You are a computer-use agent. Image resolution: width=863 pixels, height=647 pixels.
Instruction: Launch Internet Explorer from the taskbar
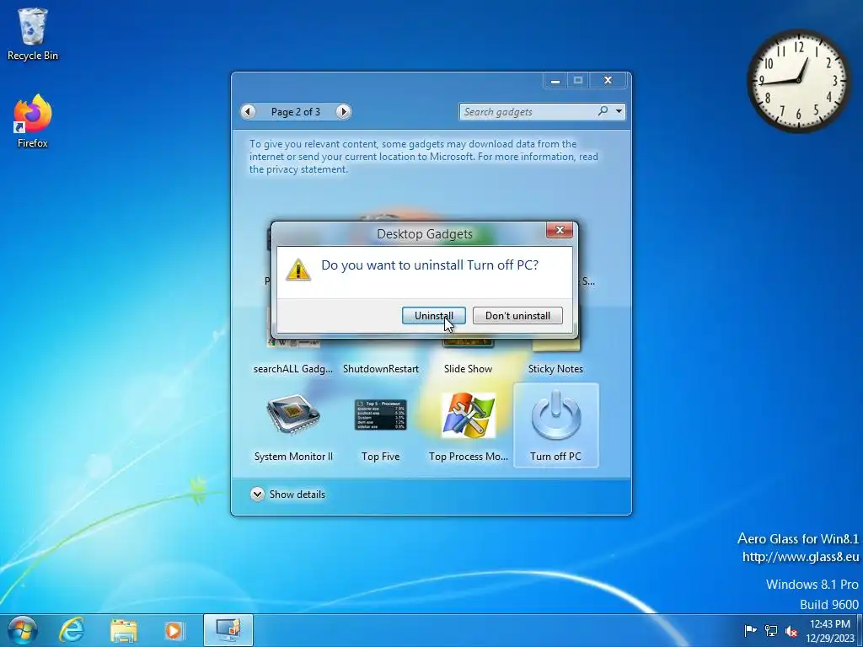pyautogui.click(x=72, y=630)
